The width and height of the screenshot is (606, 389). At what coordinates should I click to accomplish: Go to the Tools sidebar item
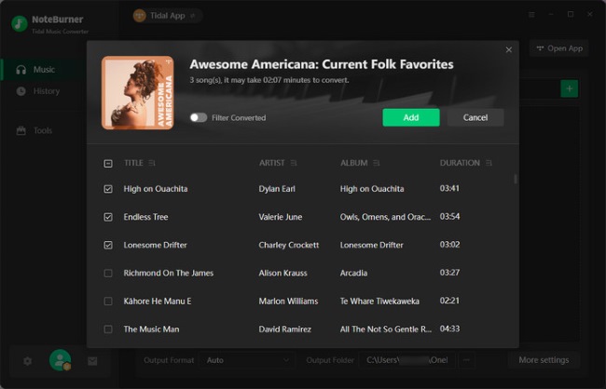(43, 130)
